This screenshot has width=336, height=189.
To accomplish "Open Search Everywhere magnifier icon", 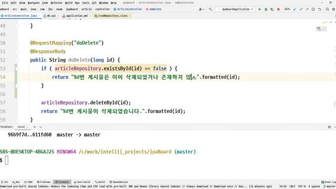I will [x=328, y=9].
